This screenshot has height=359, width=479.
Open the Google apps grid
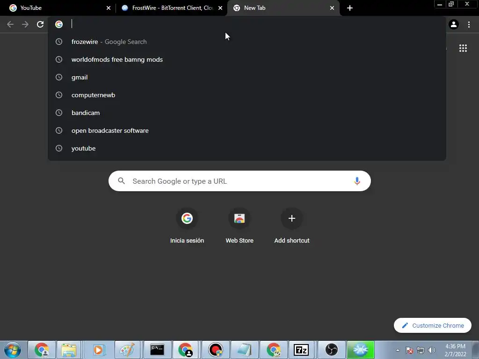tap(463, 48)
